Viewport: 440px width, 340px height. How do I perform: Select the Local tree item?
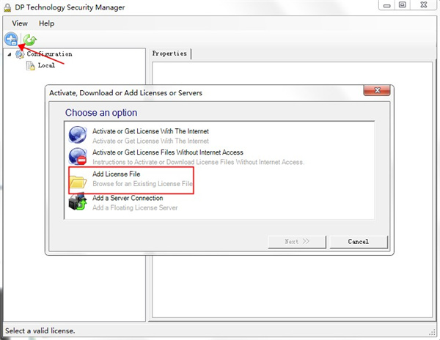46,65
